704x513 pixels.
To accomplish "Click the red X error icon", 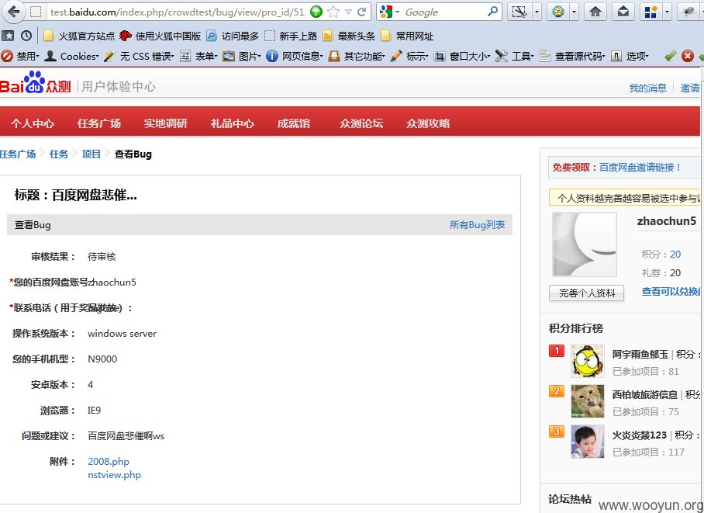I will click(x=688, y=56).
